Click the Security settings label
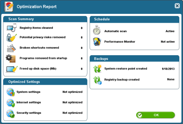 (x=29, y=113)
